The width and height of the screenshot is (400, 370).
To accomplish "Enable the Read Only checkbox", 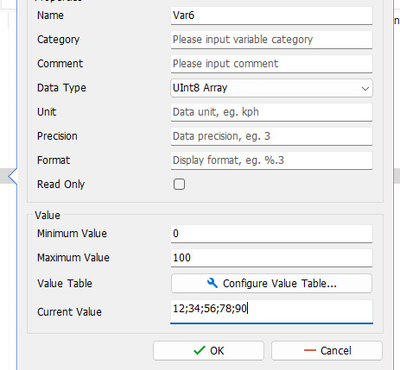I will click(x=179, y=185).
